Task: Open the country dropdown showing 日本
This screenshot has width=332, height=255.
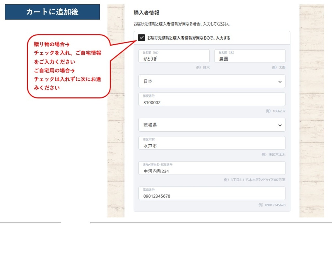Action: [212, 81]
